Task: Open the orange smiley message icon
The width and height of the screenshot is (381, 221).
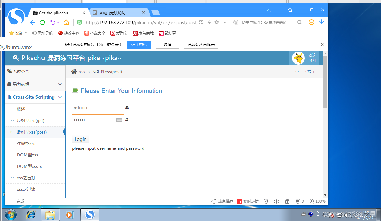Action: pyautogui.click(x=311, y=22)
